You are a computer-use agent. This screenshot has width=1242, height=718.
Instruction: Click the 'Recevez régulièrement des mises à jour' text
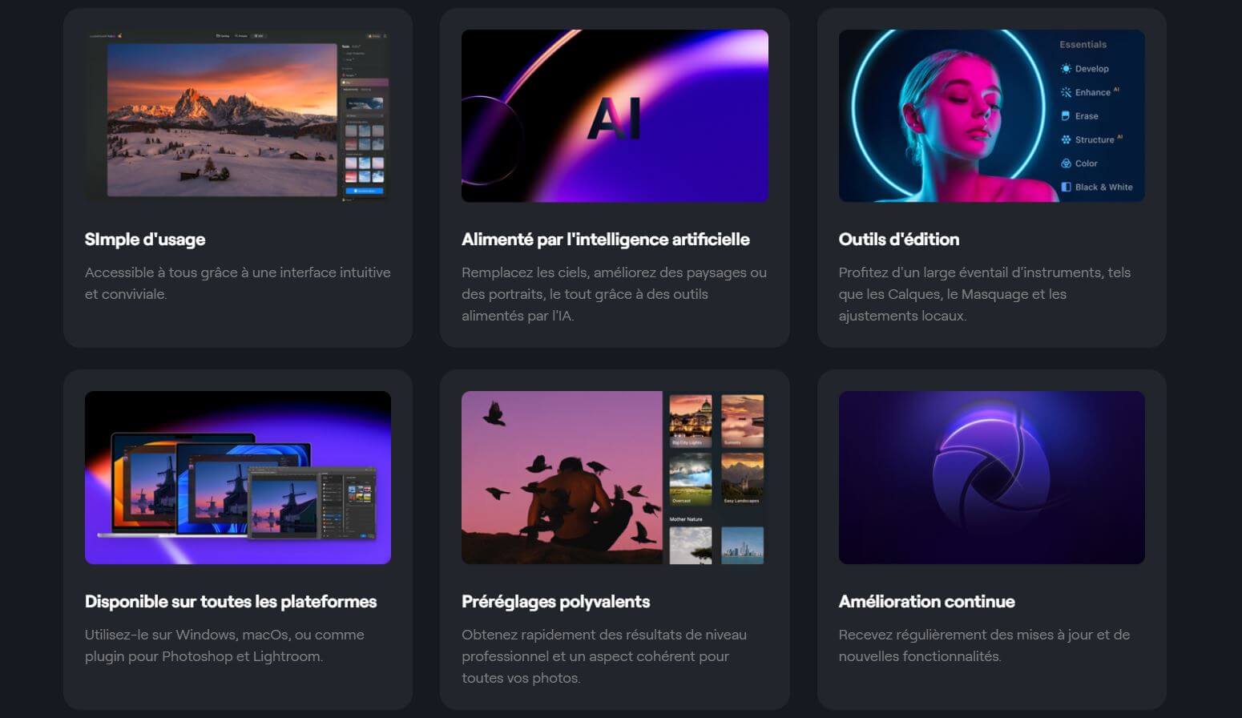(x=984, y=645)
